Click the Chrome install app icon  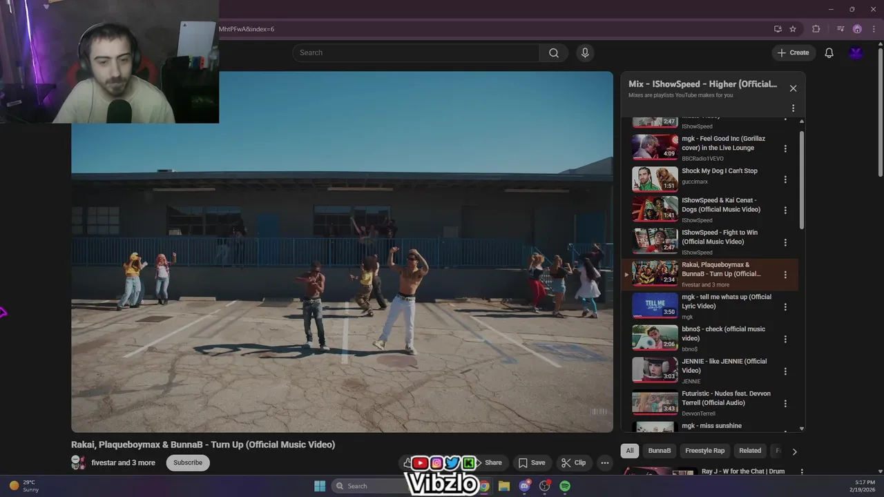pos(778,29)
